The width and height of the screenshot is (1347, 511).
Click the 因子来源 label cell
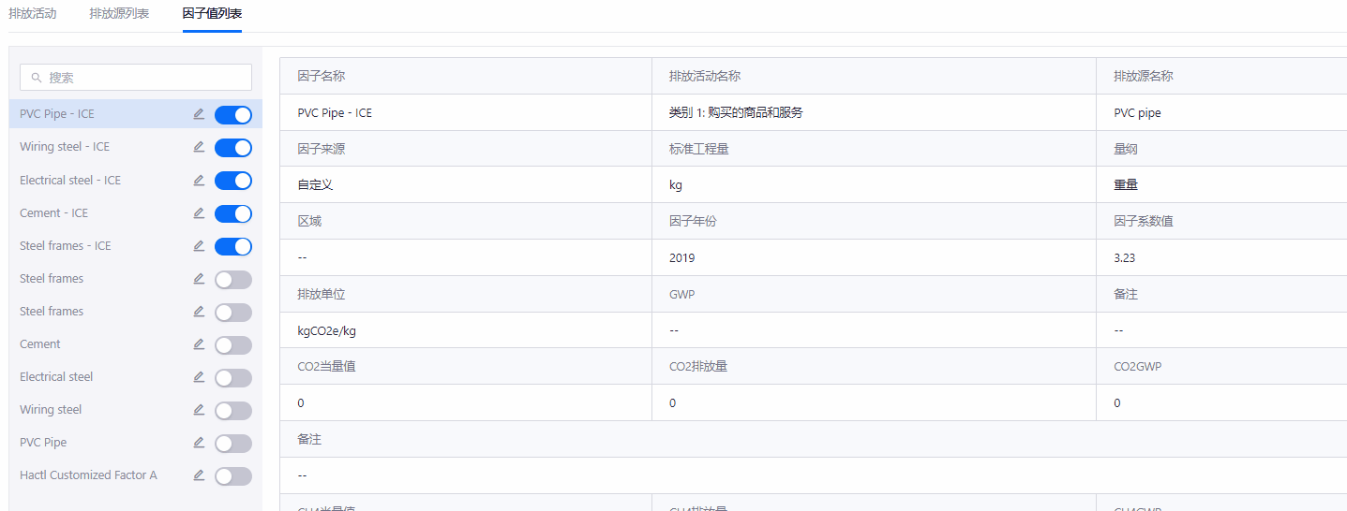[x=466, y=149]
